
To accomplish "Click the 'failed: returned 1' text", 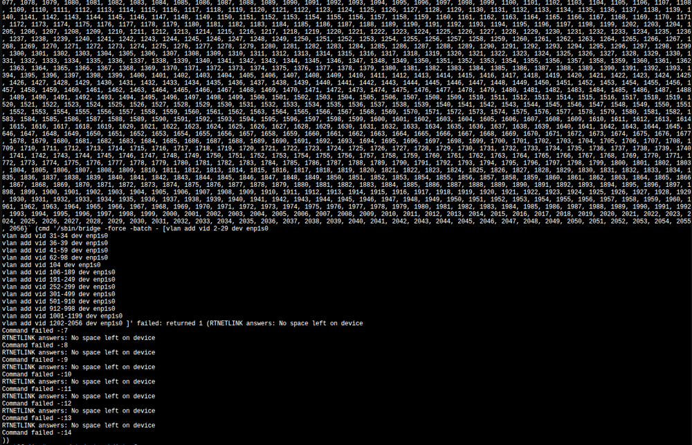I will click(x=170, y=323).
